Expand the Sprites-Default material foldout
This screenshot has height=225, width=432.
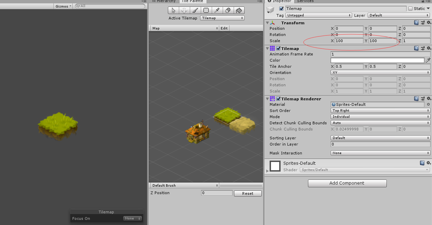click(268, 170)
